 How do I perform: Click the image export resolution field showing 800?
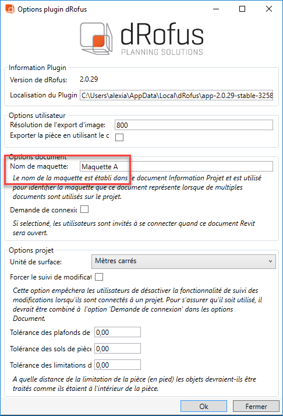click(x=194, y=125)
